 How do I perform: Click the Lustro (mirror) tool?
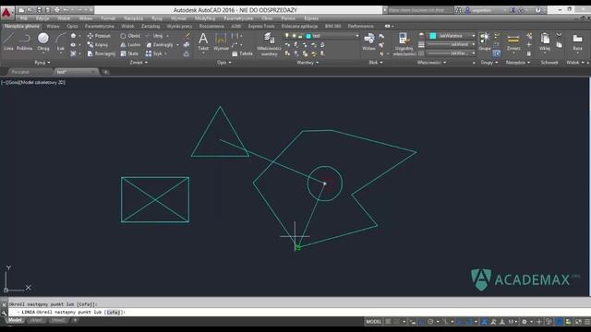point(130,45)
